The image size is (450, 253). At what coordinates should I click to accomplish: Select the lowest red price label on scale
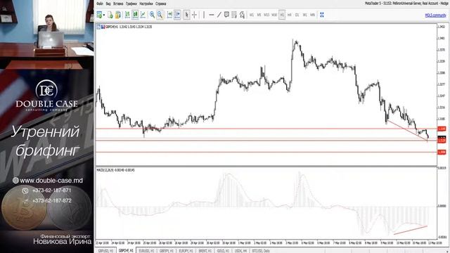coord(442,152)
